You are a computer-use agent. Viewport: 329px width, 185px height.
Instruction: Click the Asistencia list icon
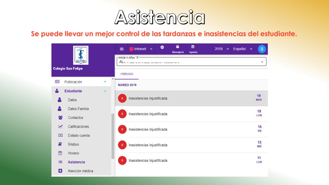tap(60, 162)
